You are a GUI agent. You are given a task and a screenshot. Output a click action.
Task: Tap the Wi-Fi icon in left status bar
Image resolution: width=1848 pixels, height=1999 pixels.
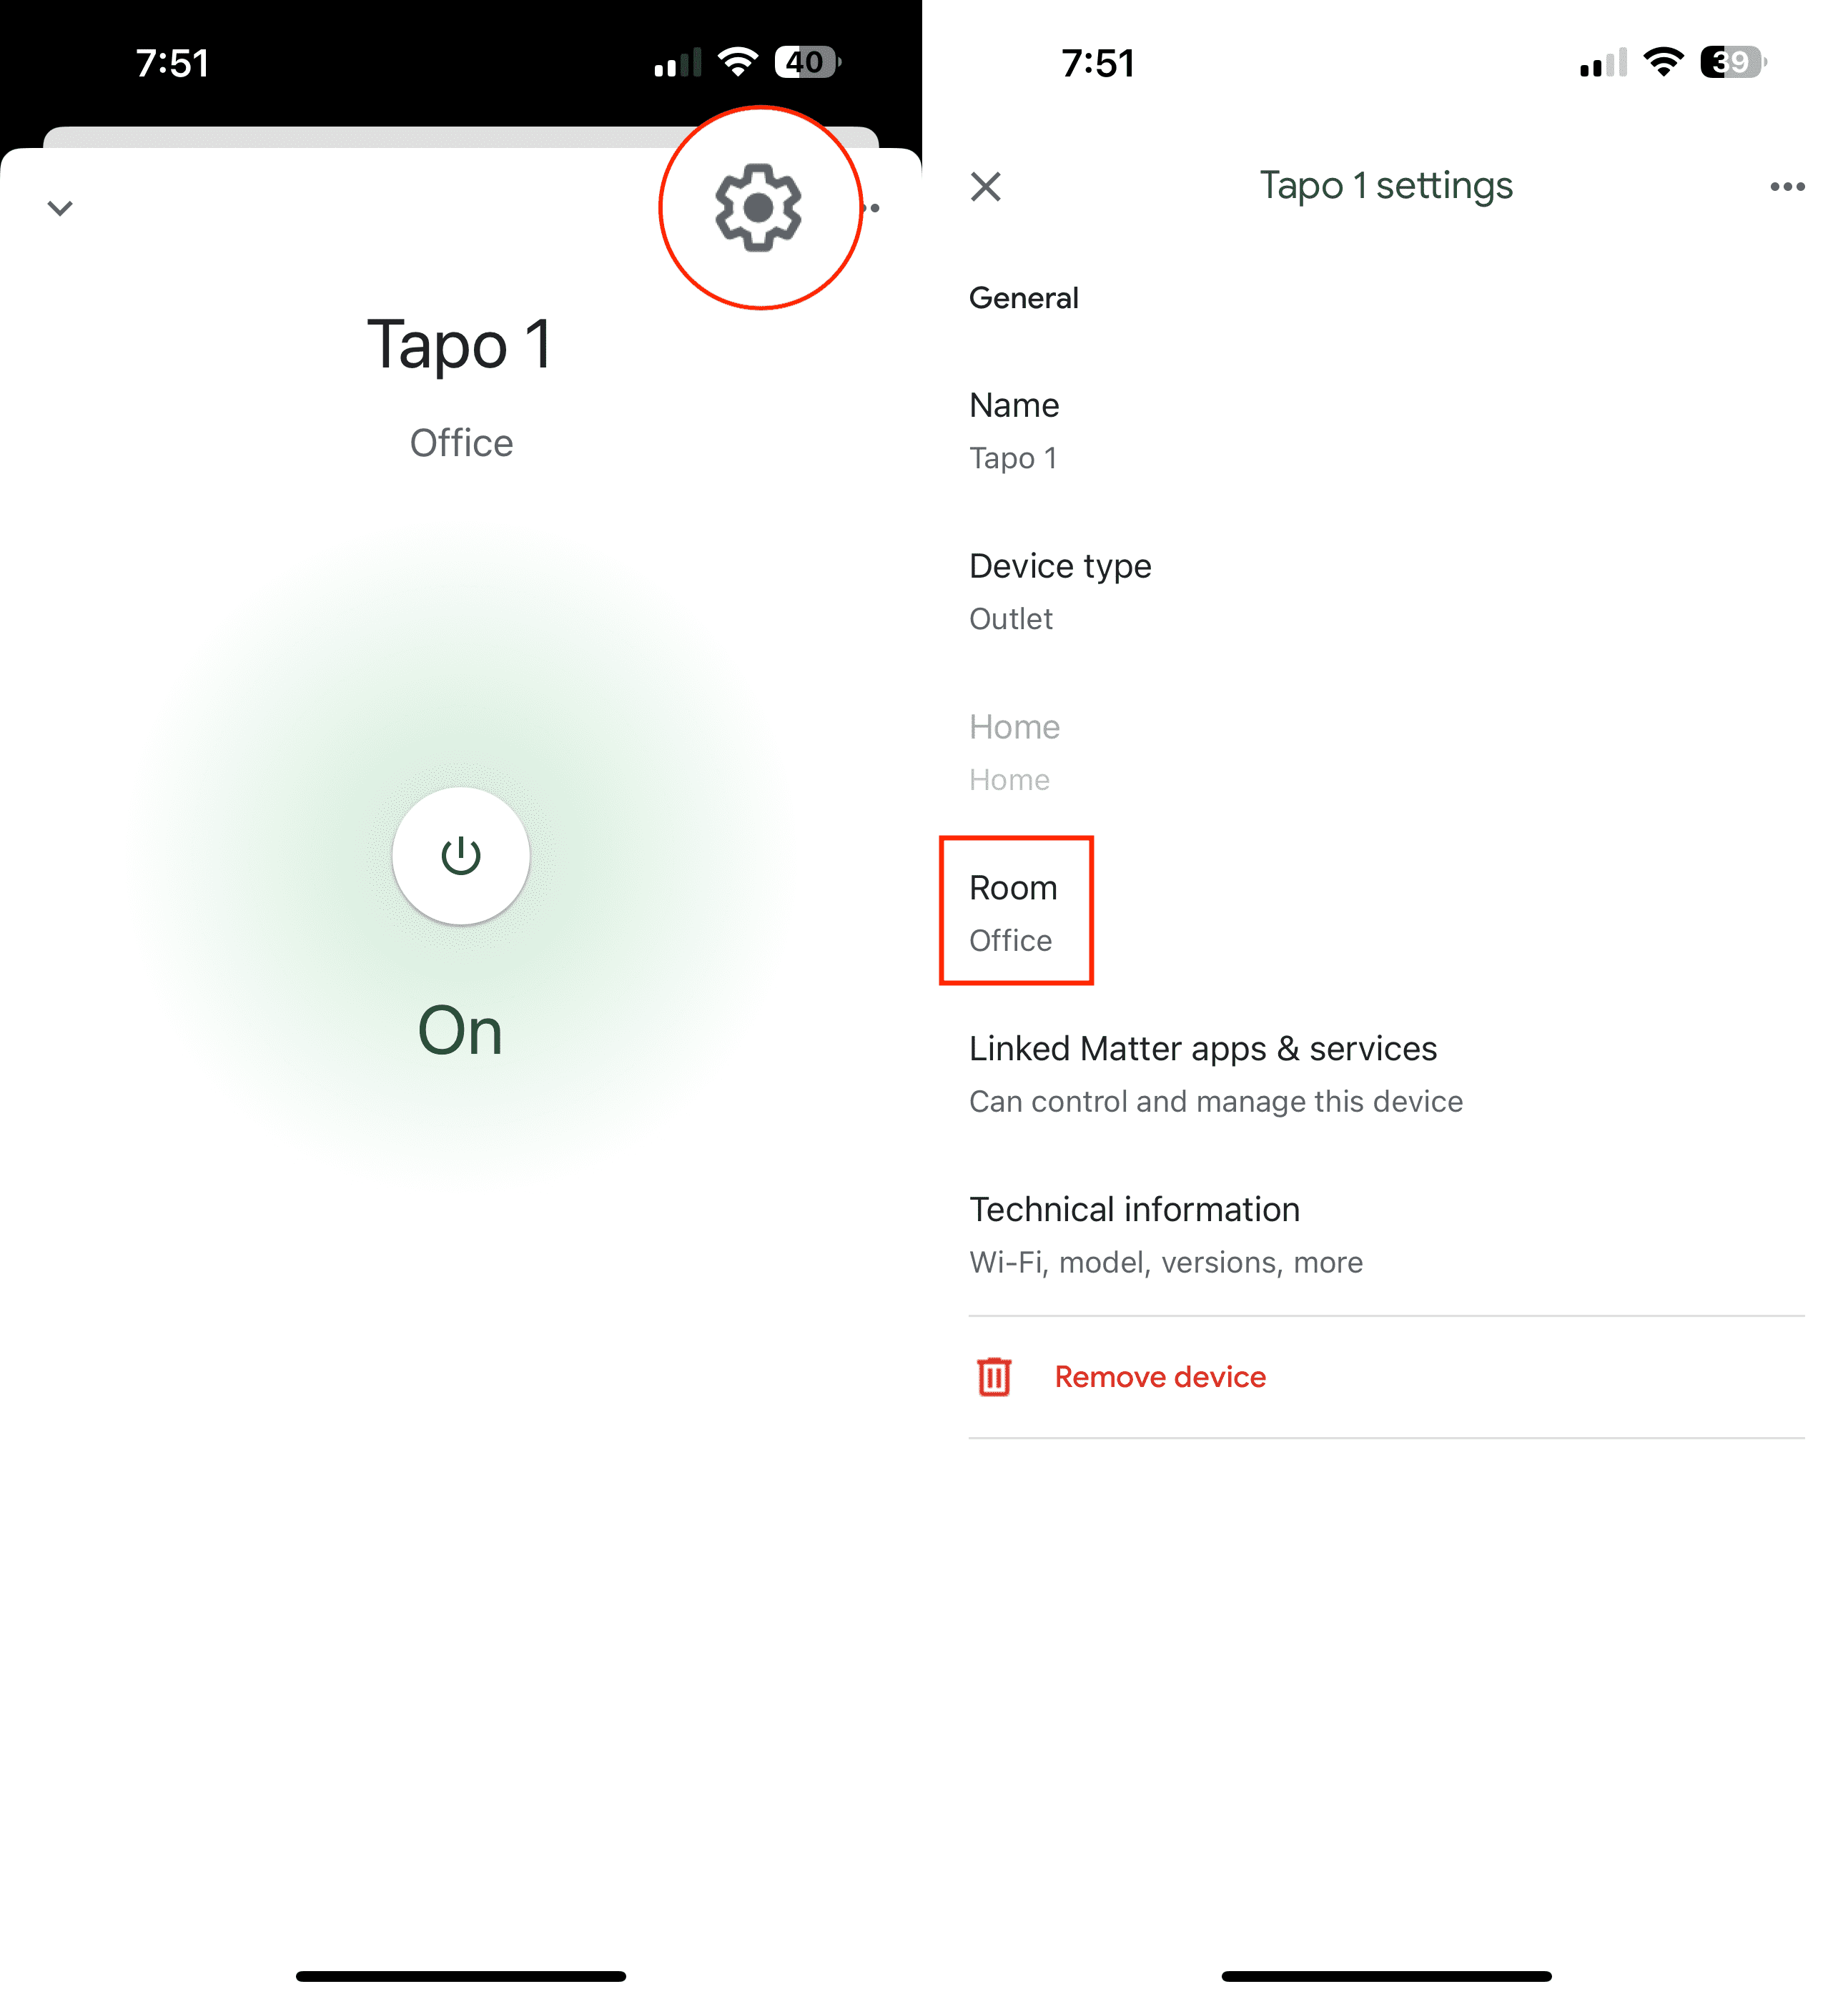tap(738, 62)
